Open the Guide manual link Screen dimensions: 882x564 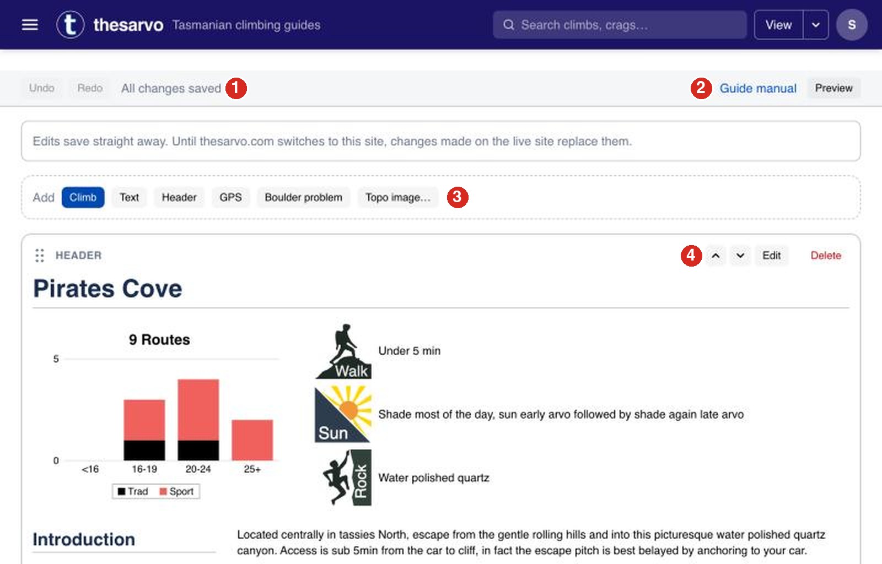tap(758, 88)
